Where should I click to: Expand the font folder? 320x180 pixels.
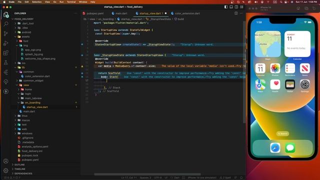click(x=25, y=41)
